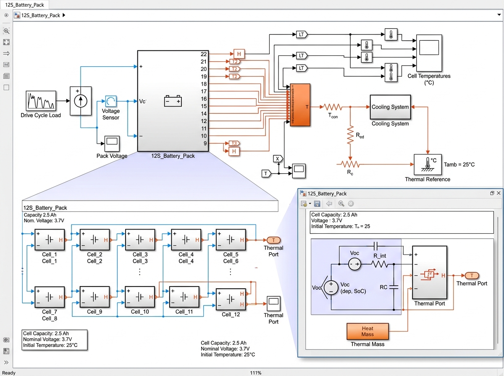
Task: Select the Cell_4 battery block
Action: (x=186, y=240)
